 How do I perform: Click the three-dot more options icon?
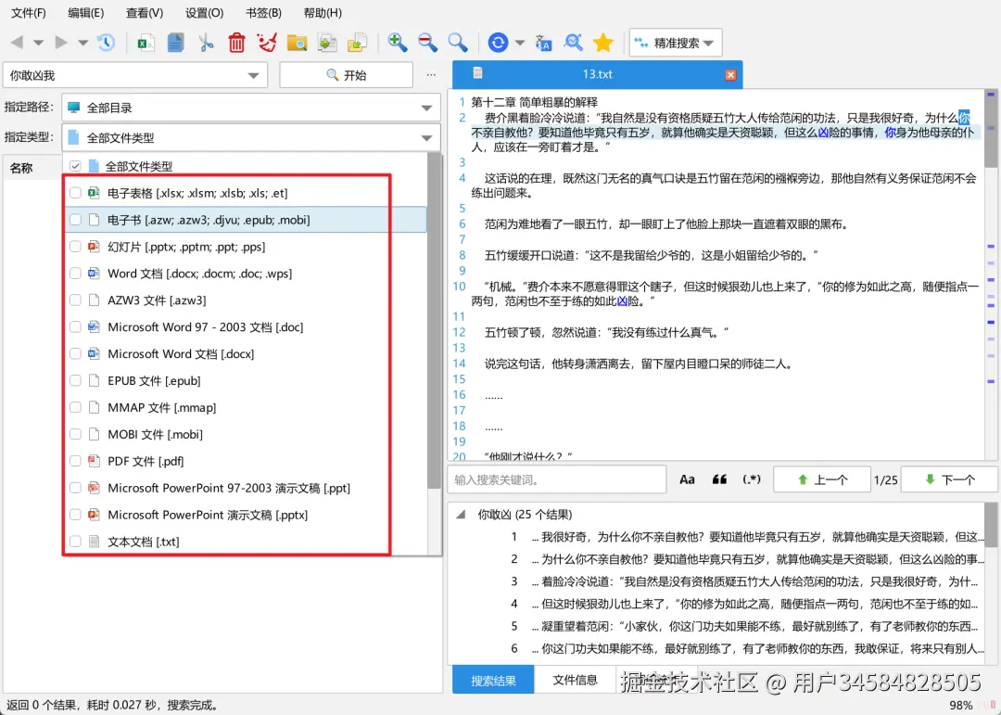(x=432, y=75)
